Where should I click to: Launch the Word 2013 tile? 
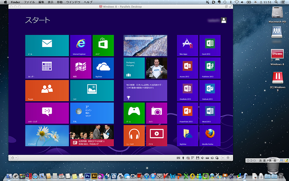(x=210, y=113)
